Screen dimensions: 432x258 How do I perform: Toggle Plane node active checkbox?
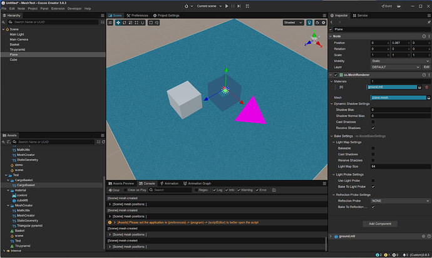331,29
